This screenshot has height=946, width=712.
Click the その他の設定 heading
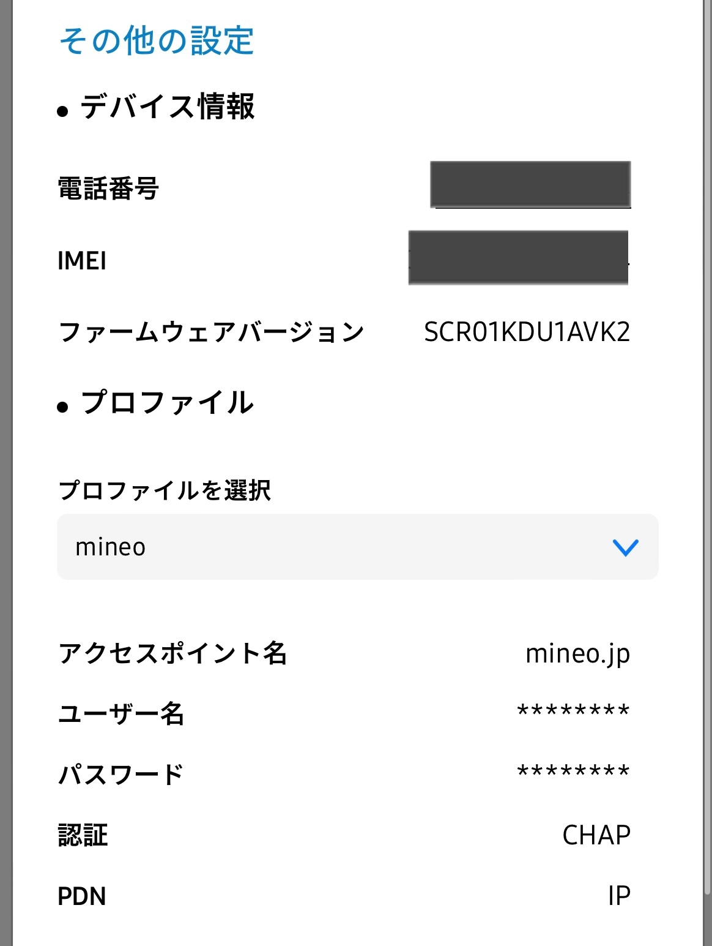[x=157, y=41]
